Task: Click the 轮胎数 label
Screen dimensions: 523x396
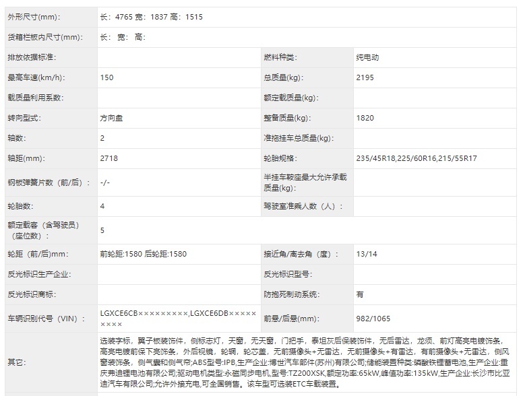Action: pyautogui.click(x=20, y=206)
